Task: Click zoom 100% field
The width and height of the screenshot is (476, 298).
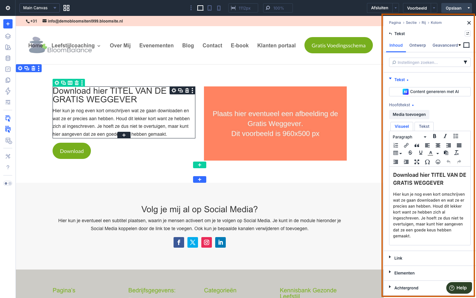Action: click(x=278, y=8)
